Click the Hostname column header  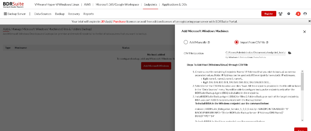21,48
